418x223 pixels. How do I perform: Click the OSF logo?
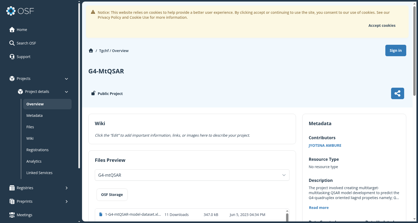tap(20, 11)
